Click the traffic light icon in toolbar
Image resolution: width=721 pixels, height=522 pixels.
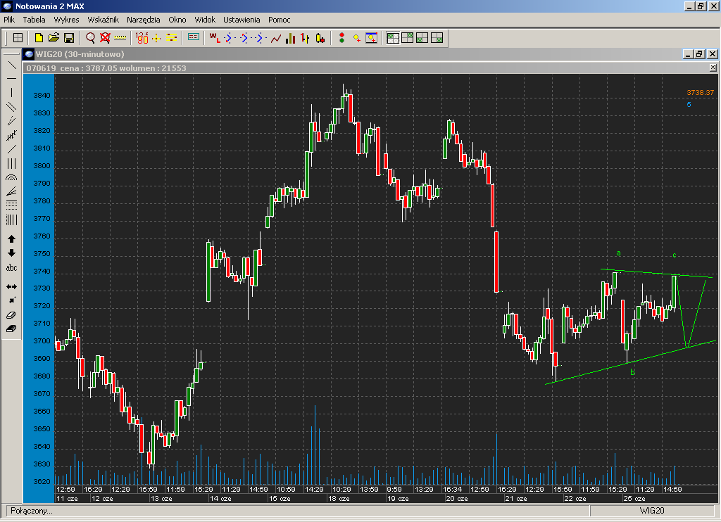(341, 37)
